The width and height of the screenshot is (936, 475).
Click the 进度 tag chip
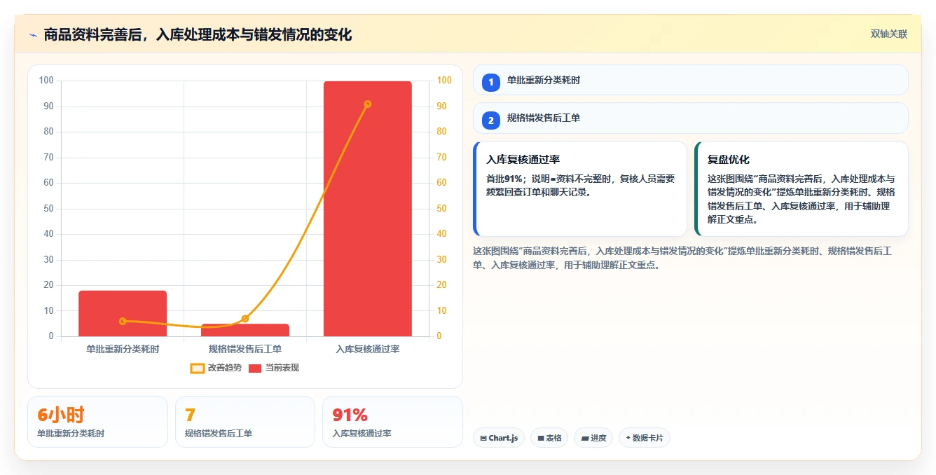coord(593,438)
